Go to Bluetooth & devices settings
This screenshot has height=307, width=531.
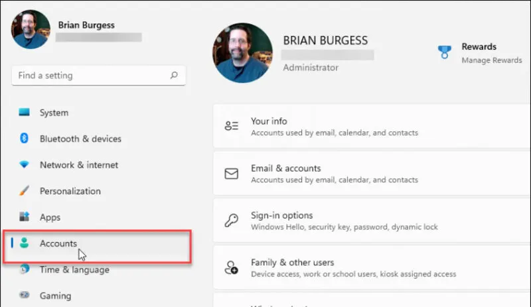(80, 139)
